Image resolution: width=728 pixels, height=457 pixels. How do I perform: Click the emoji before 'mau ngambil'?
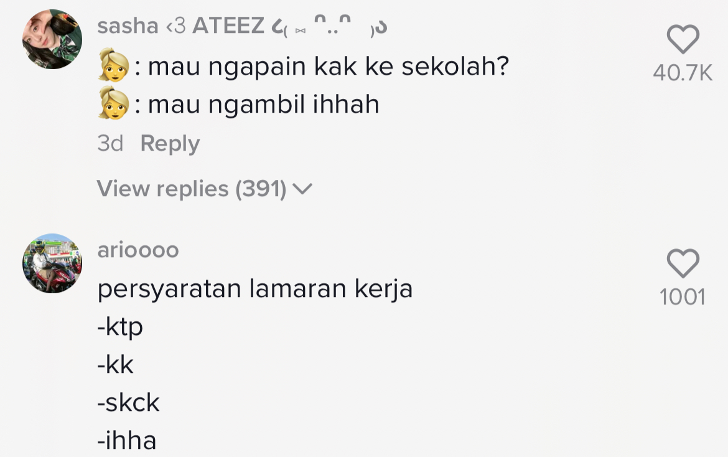[x=113, y=104]
